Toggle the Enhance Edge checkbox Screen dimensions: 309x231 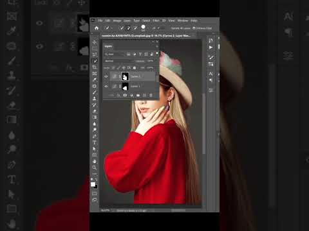pyautogui.click(x=194, y=28)
